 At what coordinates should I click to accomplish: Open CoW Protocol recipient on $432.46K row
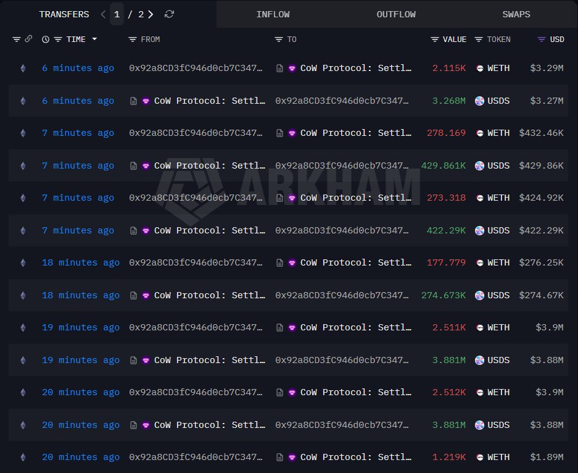pos(356,133)
